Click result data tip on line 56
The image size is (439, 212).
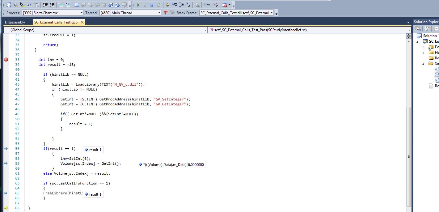93,150
